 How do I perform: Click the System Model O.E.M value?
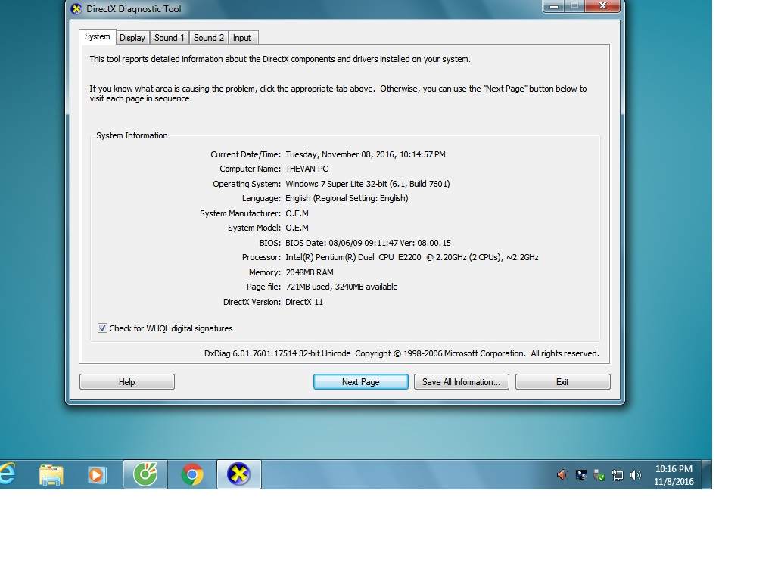pyautogui.click(x=297, y=228)
